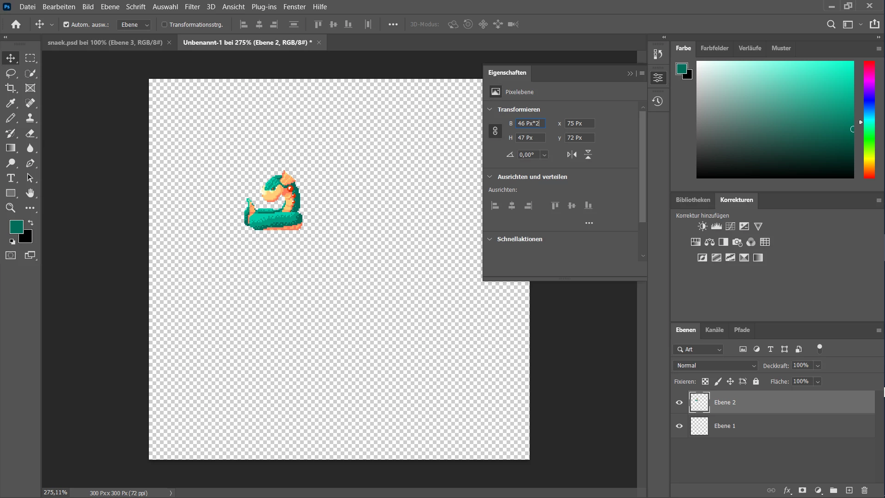Image resolution: width=885 pixels, height=498 pixels.
Task: Select the Eyedropper tool
Action: 11,103
